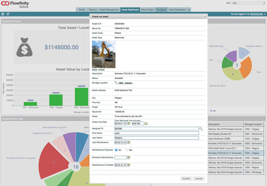The image size is (267, 186).
Task: Select Yes for Maintenance Required
Action: click(127, 150)
